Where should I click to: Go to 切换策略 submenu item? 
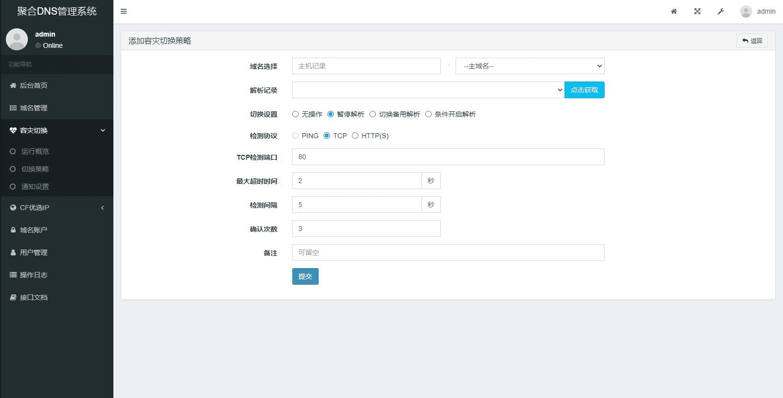pyautogui.click(x=35, y=169)
